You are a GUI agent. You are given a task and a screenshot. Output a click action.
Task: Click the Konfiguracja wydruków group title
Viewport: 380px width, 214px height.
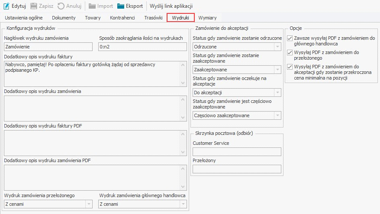[x=31, y=28]
